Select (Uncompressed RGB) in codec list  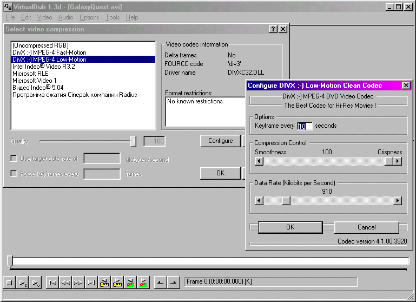(x=83, y=45)
